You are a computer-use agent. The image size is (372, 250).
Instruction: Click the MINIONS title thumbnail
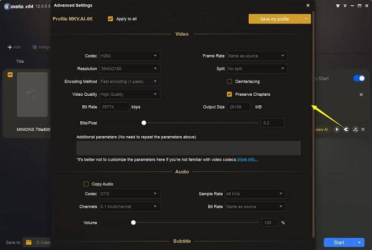tap(32, 95)
